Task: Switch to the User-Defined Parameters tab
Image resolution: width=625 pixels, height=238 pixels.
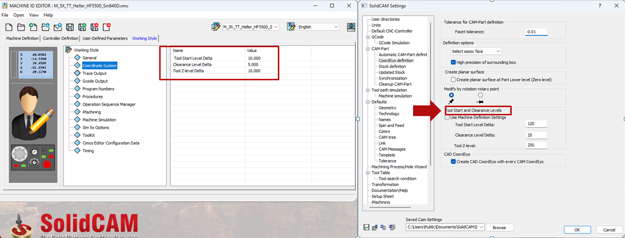Action: [105, 38]
